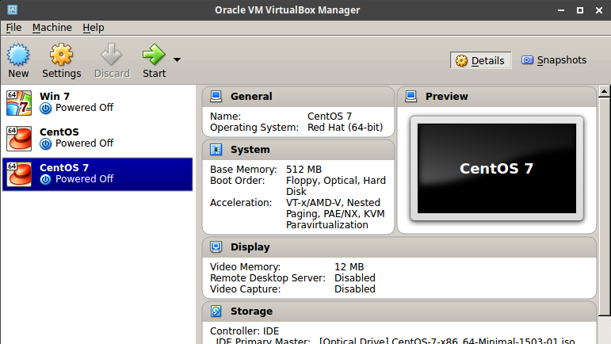
Task: Click the CentOS 7 preview thumbnail
Action: coord(497,168)
